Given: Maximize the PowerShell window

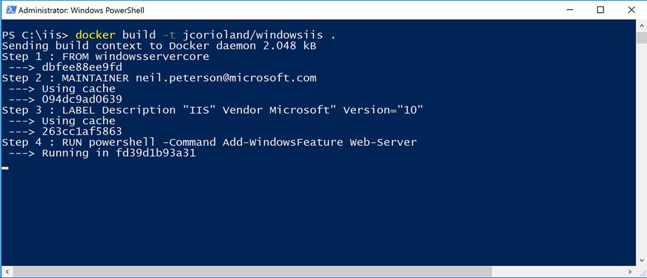Looking at the screenshot, I should pyautogui.click(x=600, y=10).
